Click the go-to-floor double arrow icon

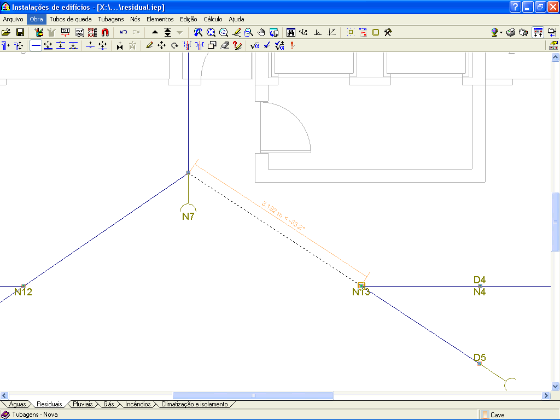point(167,32)
